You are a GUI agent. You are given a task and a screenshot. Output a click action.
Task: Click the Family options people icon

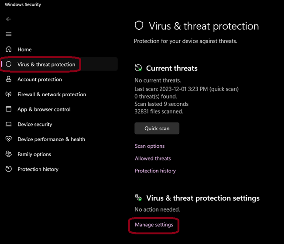pyautogui.click(x=8, y=154)
